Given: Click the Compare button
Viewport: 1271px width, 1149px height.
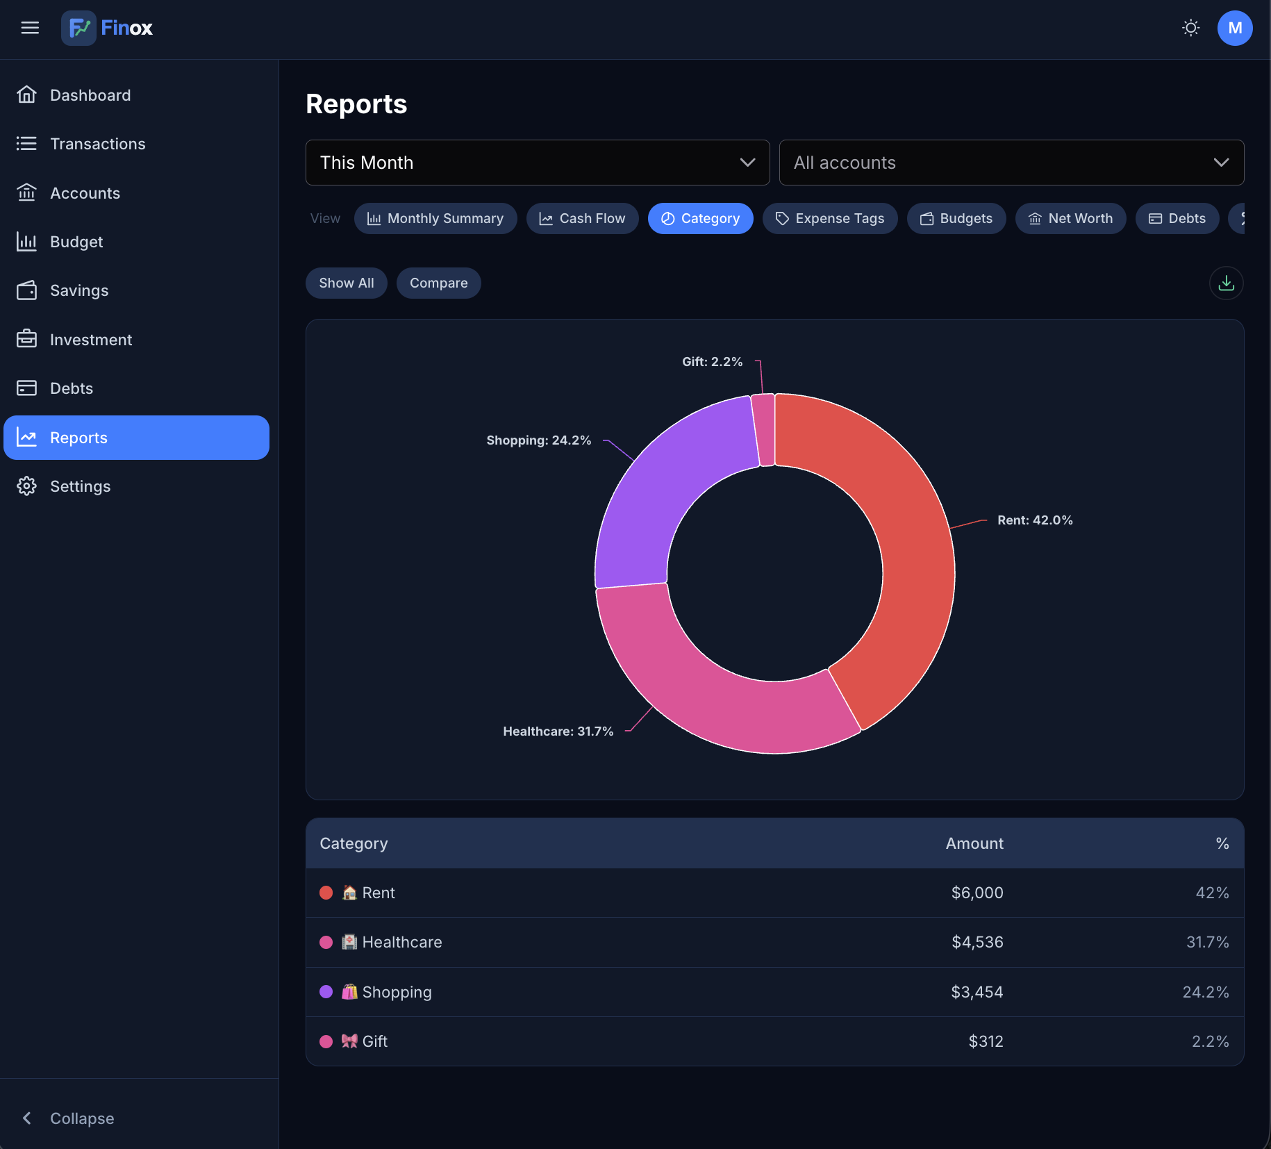Looking at the screenshot, I should click(439, 283).
